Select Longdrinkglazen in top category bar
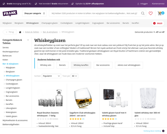 coord(82,23)
